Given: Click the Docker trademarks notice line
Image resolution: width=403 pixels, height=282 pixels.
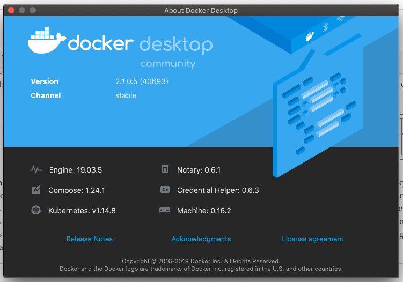Looking at the screenshot, I should click(x=201, y=269).
